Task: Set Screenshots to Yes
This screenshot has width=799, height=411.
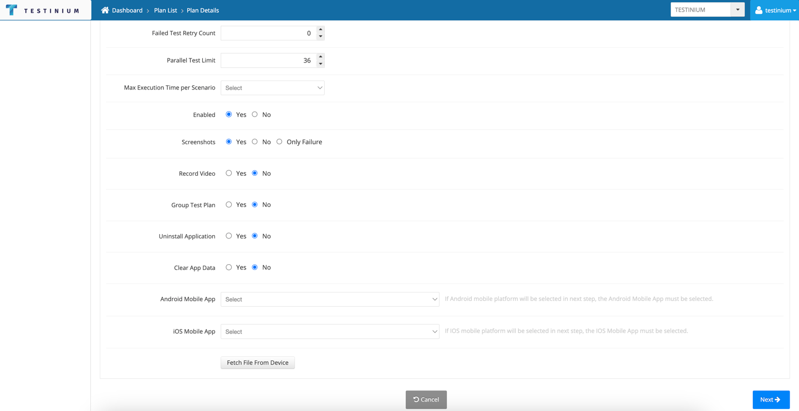Action: tap(229, 142)
